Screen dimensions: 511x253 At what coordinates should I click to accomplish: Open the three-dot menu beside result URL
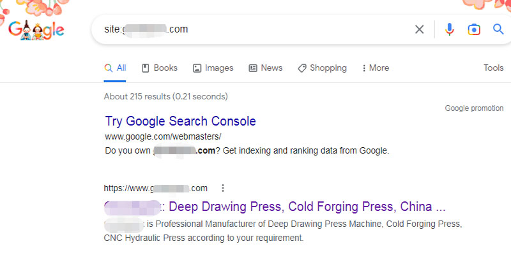tap(223, 188)
